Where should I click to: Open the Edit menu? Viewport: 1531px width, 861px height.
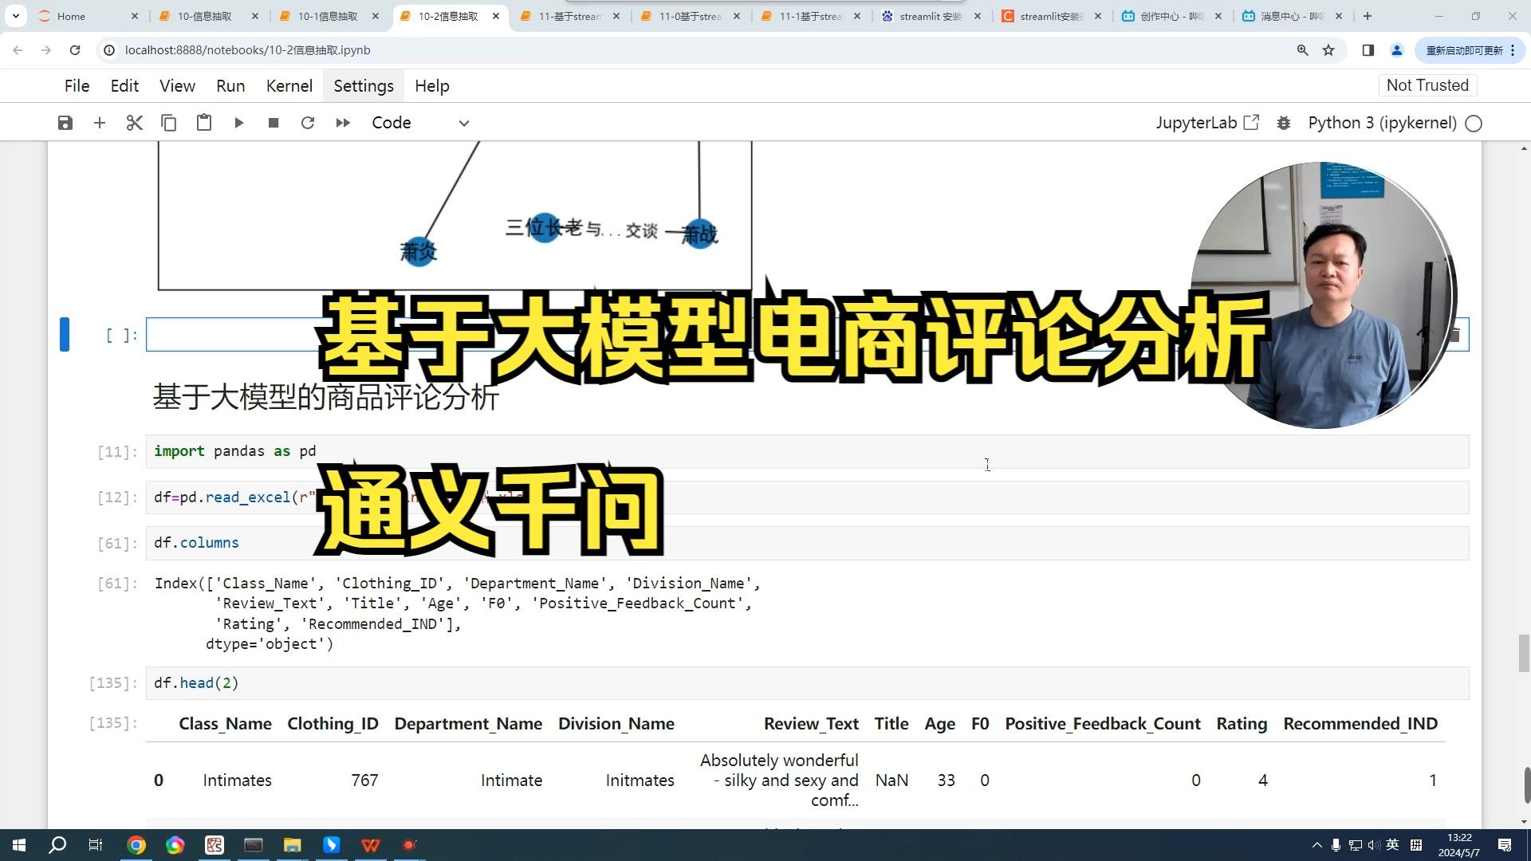coord(124,86)
